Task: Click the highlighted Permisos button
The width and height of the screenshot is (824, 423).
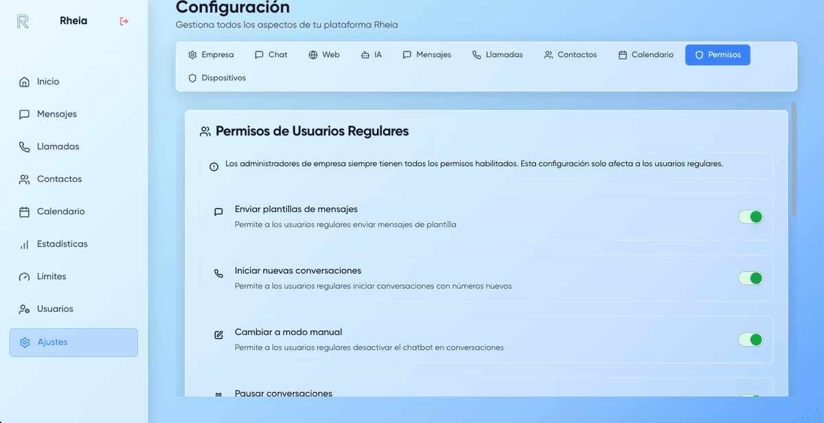Action: pos(718,54)
